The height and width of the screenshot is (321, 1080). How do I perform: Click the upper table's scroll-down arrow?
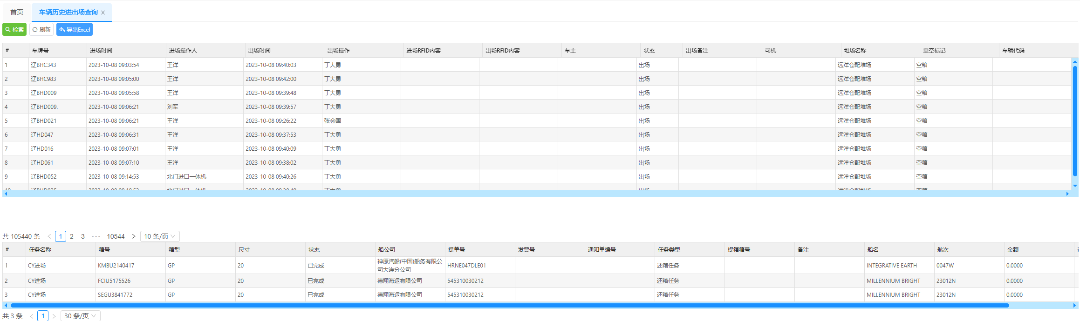1075,186
